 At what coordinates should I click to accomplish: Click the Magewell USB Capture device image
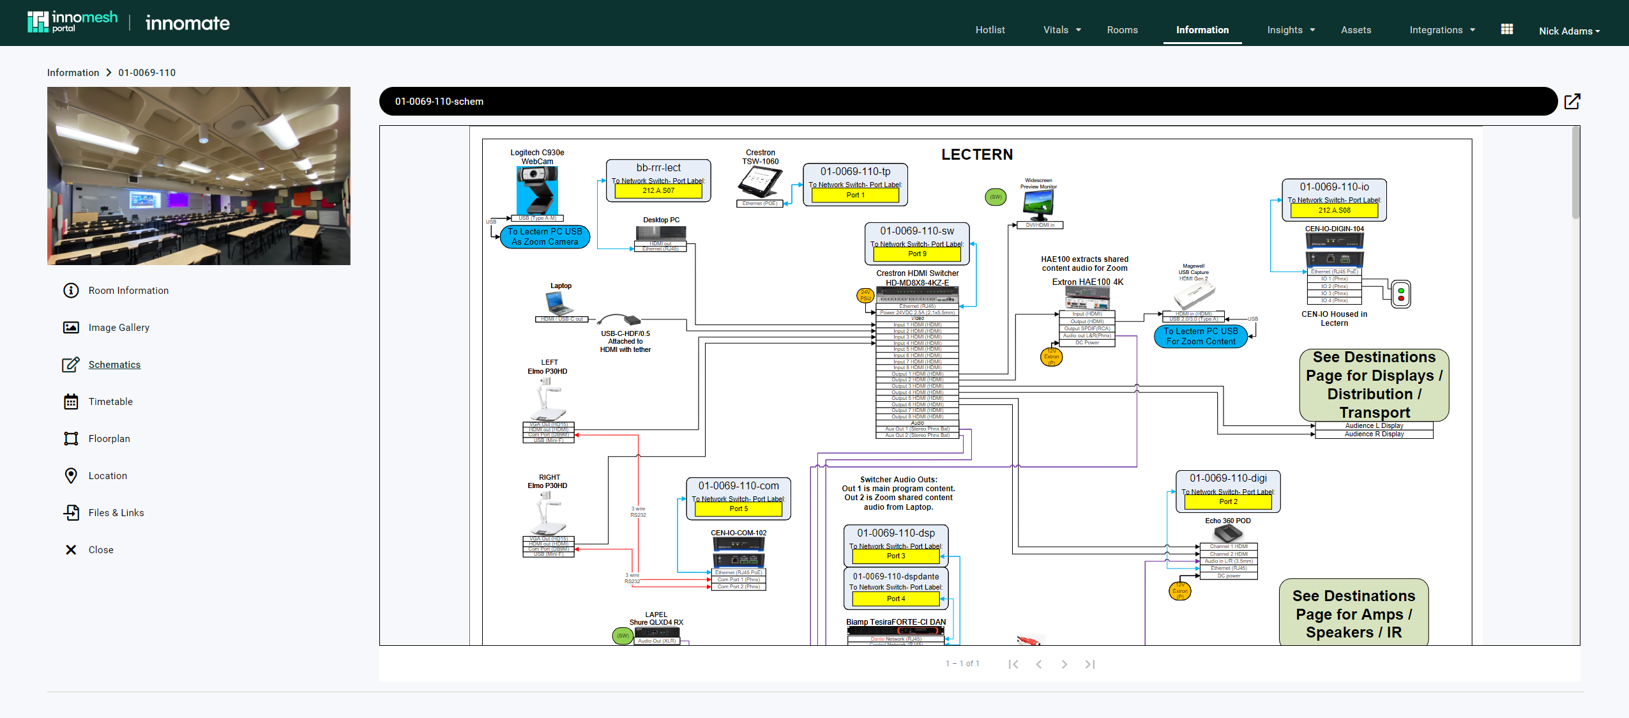1194,296
